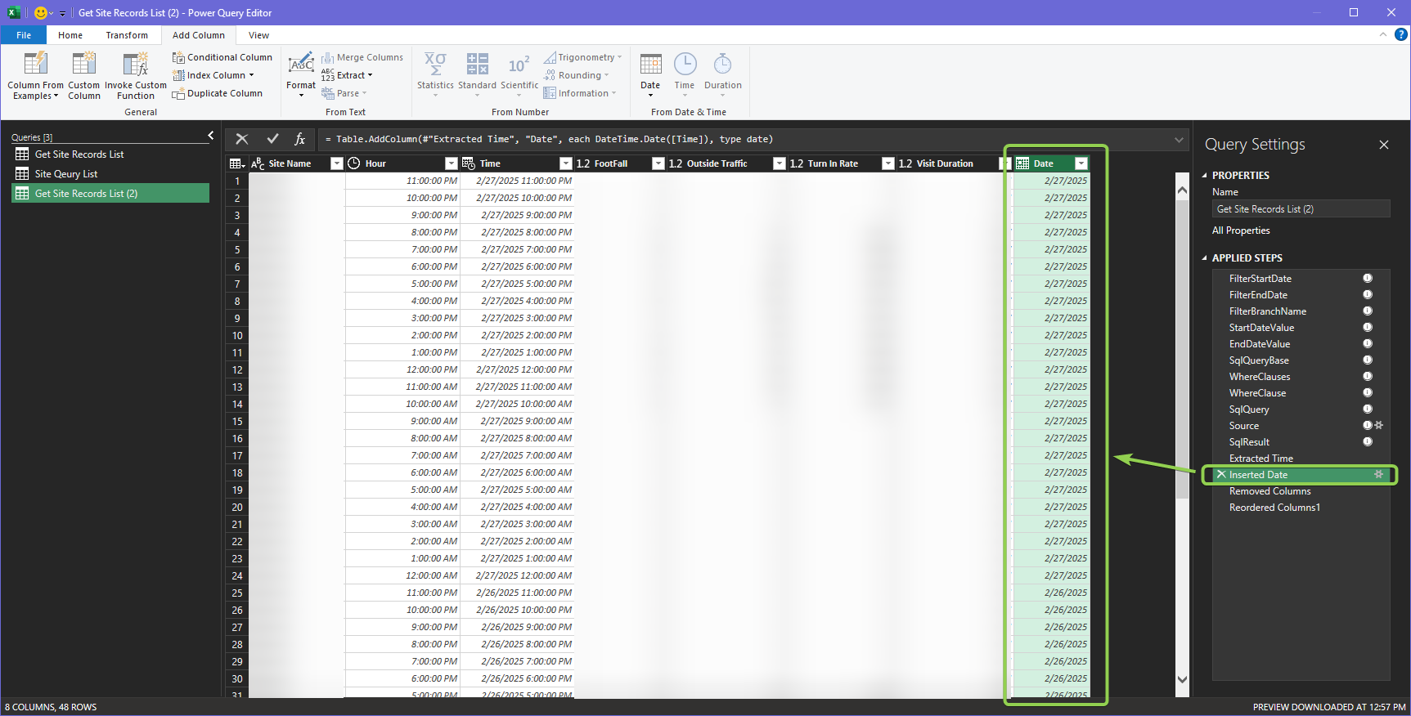Open FootFall column filter dropdown
Image resolution: width=1411 pixels, height=716 pixels.
coord(658,163)
